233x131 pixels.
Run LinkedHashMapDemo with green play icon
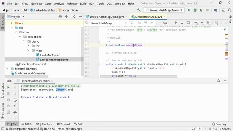(x=189, y=10)
